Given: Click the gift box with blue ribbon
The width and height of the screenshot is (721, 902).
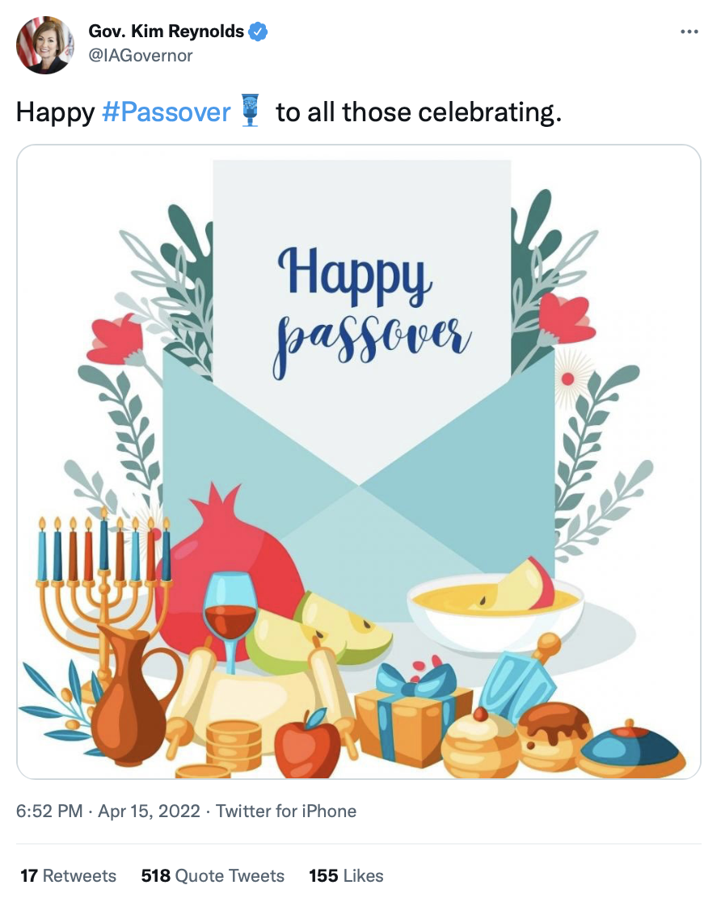Looking at the screenshot, I should [x=413, y=714].
